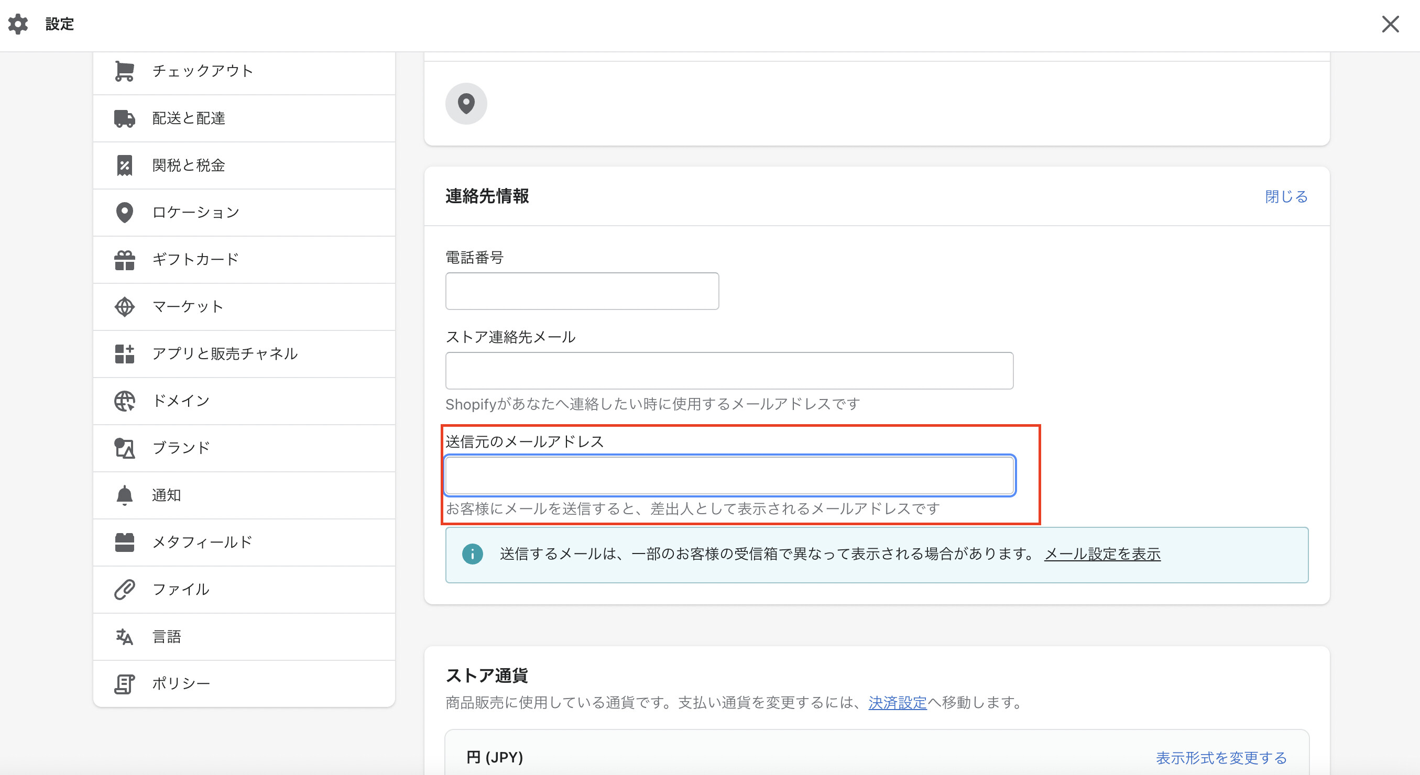This screenshot has width=1420, height=775.
Task: Click the translate icon for 言語
Action: (125, 637)
